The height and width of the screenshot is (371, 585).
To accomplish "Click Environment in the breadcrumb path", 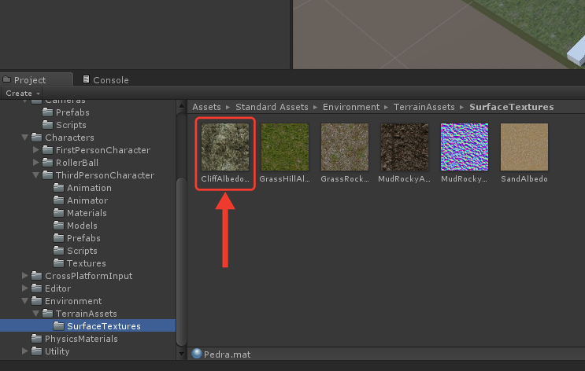I will (350, 107).
